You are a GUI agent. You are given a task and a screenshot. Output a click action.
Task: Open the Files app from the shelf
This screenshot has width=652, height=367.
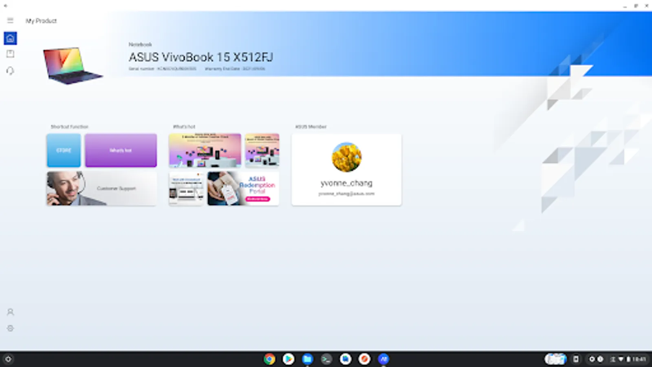click(x=307, y=359)
